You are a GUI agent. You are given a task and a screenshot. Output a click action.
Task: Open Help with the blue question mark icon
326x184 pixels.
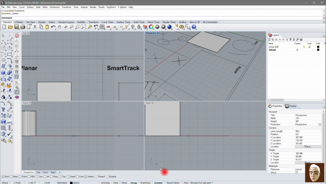click(194, 27)
